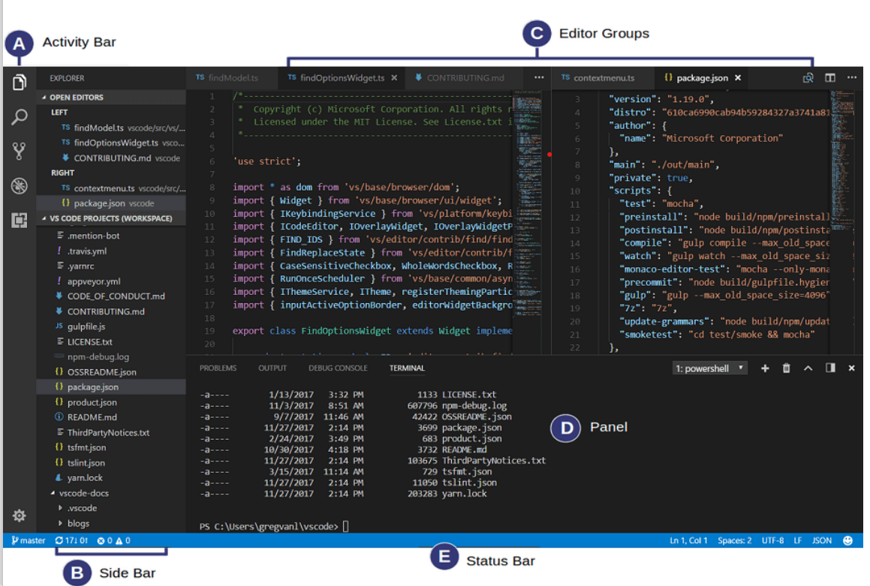Screen dimensions: 870x586
Task: Expand the blogs folder
Action: 111,524
